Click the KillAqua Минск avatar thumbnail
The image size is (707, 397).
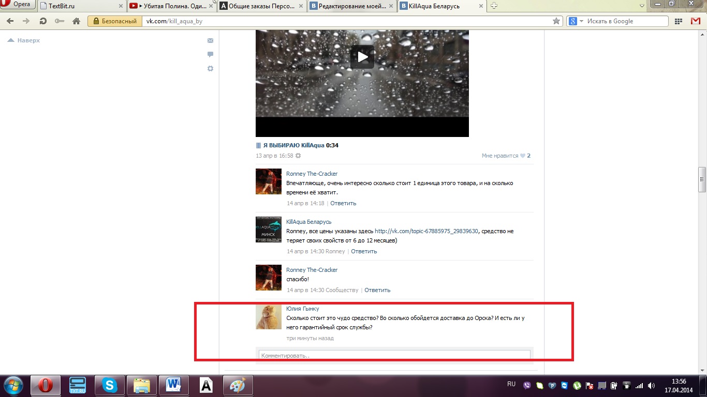269,230
